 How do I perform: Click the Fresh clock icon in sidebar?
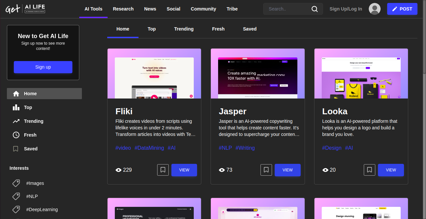point(16,135)
